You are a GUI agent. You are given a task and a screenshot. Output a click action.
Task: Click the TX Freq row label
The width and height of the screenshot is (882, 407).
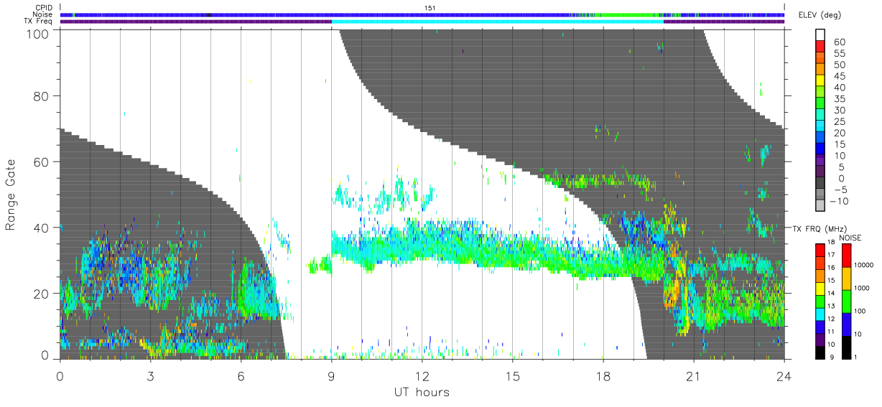[40, 22]
